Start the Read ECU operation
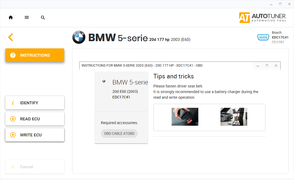This screenshot has width=294, height=180. [35, 119]
